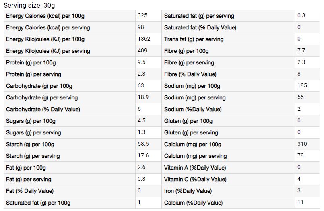This screenshot has height=211, width=324.
Task: Select the "Fat (g) per 100g" label cell
Action: 26,168
